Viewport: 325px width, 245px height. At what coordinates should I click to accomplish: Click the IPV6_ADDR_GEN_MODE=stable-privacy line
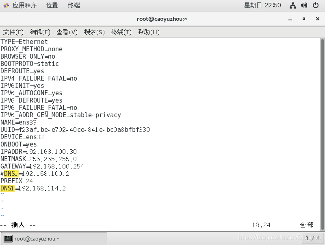[x=61, y=115]
